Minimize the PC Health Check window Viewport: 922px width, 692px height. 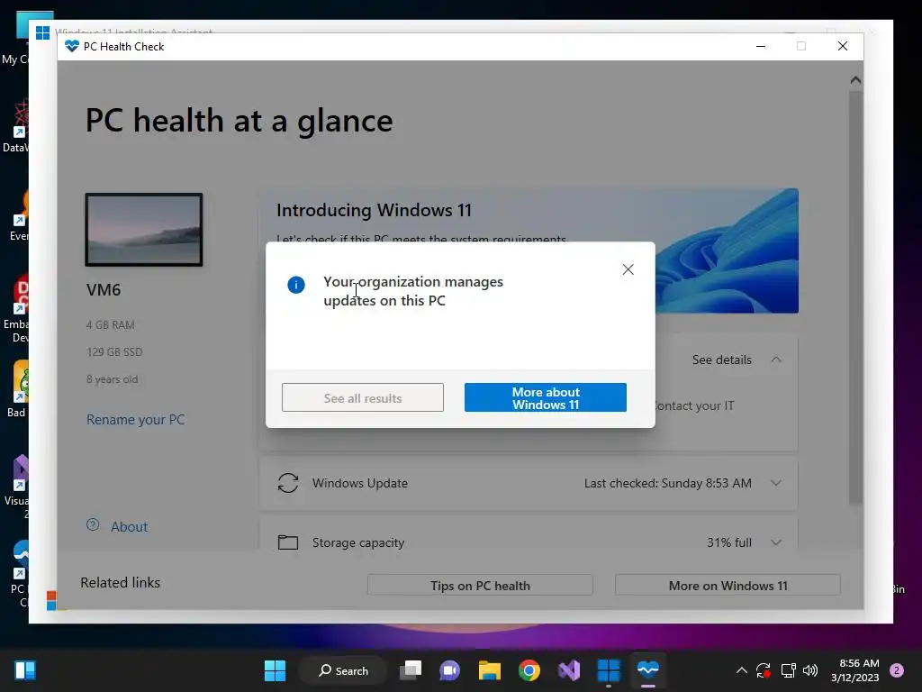(x=760, y=46)
